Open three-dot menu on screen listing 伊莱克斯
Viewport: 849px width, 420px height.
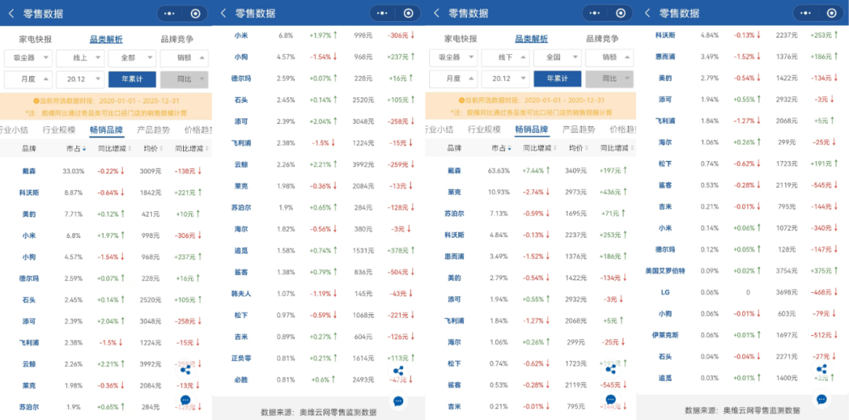pos(807,13)
